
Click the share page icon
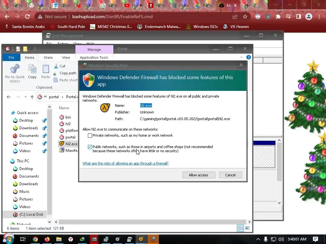point(235,17)
